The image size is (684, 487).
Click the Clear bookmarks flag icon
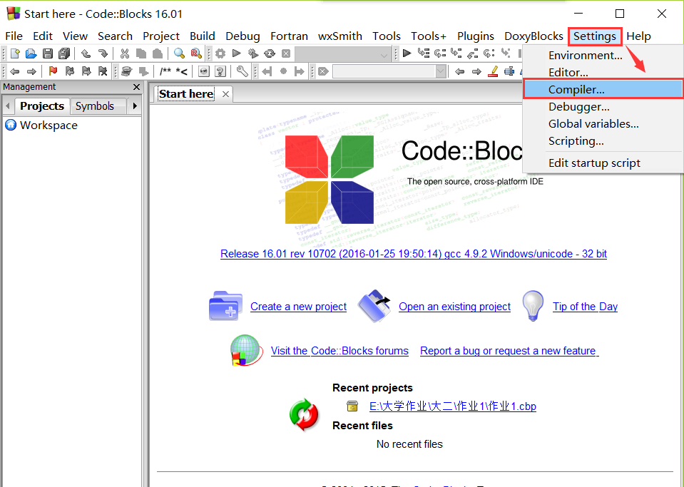pyautogui.click(x=103, y=71)
